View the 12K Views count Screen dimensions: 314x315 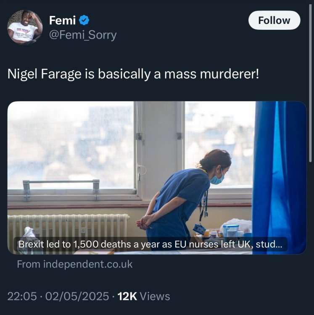pos(144,296)
